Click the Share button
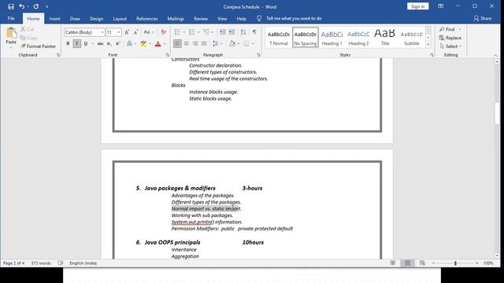This screenshot has height=283, width=504. point(483,19)
